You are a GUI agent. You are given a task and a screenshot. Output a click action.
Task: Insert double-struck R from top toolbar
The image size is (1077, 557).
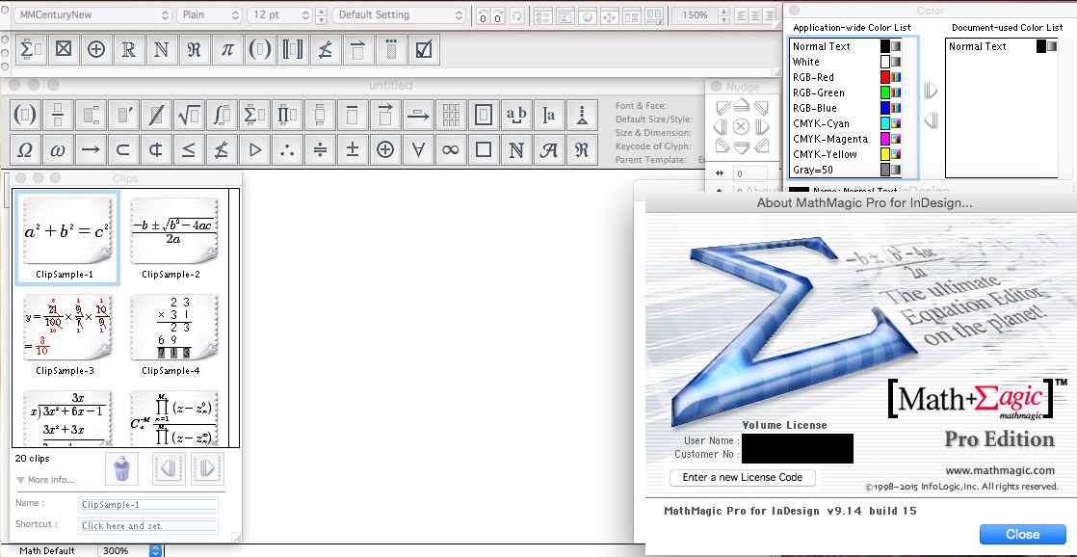coord(128,49)
